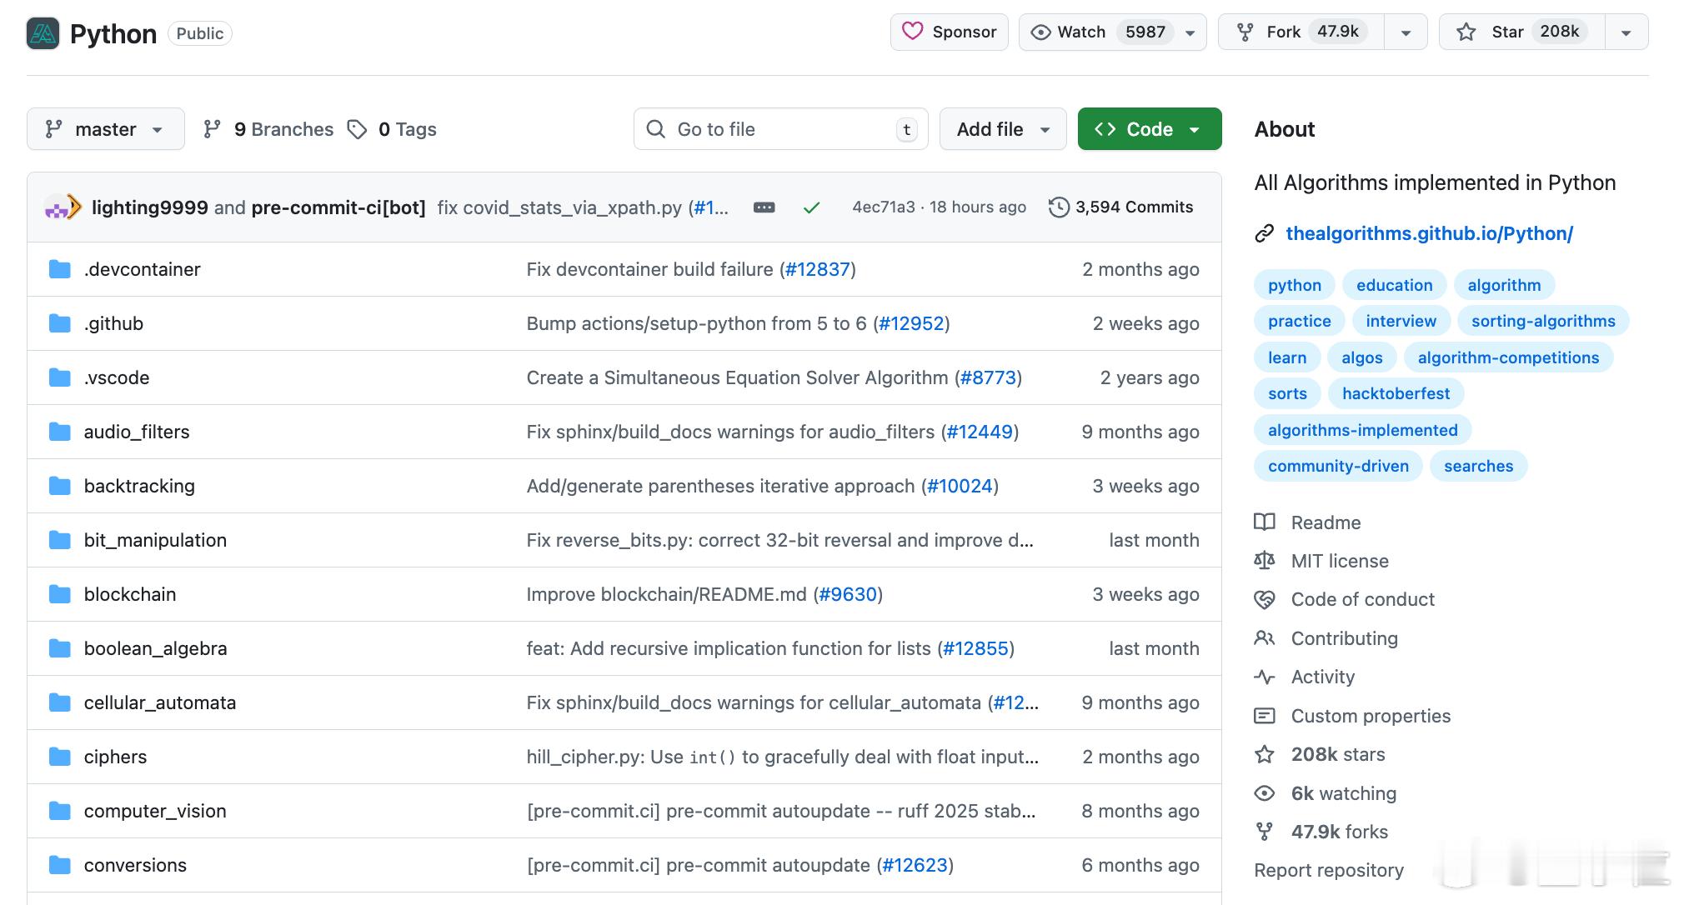1684x905 pixels.
Task: Click the link icon beside website URL
Action: (1264, 233)
